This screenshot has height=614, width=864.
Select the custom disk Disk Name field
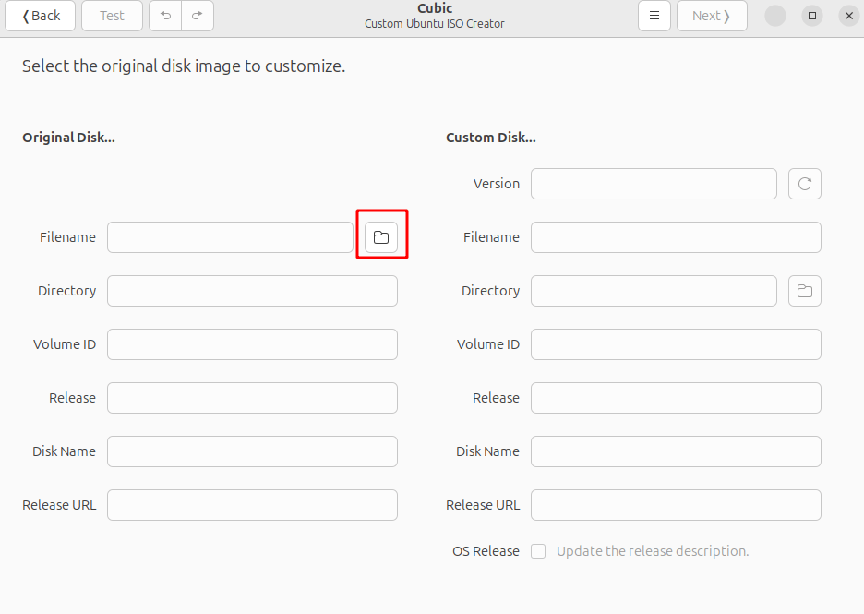(676, 451)
